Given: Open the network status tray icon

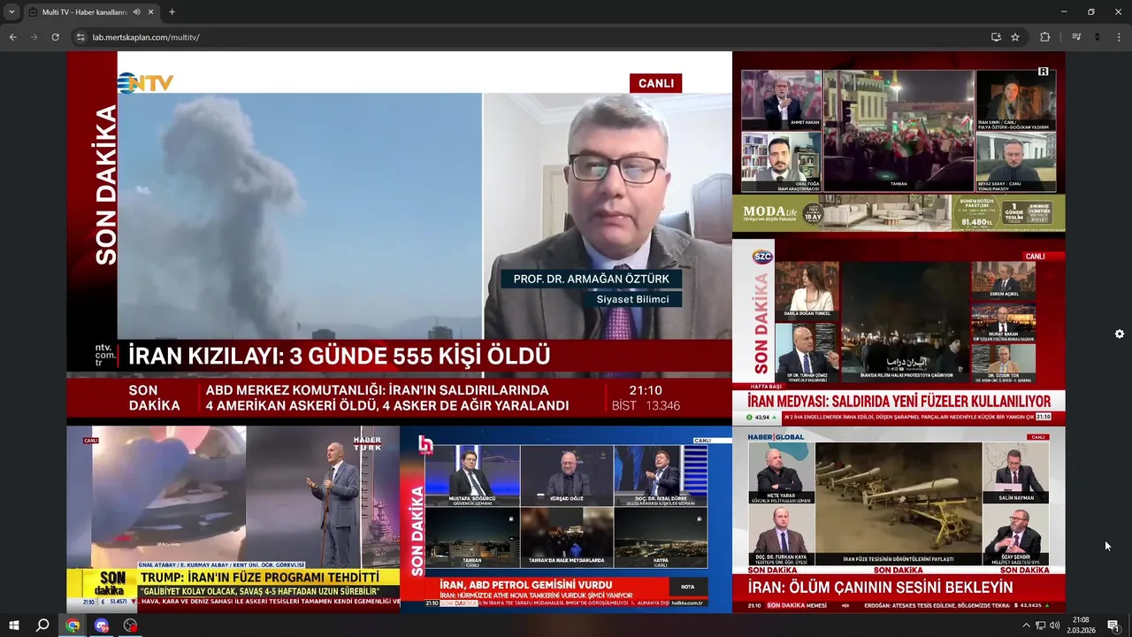Looking at the screenshot, I should [1041, 625].
